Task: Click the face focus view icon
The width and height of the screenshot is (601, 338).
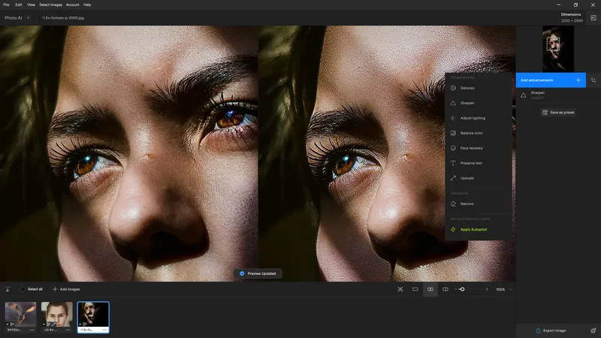Action: [400, 289]
